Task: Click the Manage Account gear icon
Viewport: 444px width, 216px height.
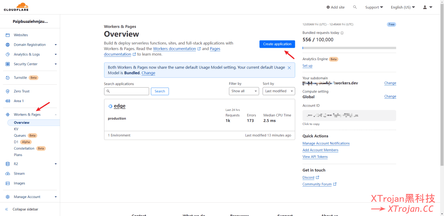Action: click(8, 197)
